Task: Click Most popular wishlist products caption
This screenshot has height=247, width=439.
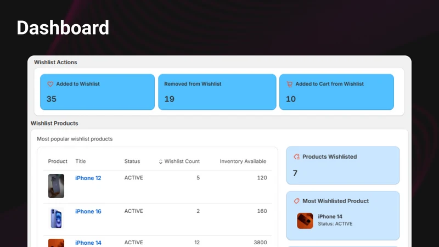Action: pyautogui.click(x=75, y=139)
